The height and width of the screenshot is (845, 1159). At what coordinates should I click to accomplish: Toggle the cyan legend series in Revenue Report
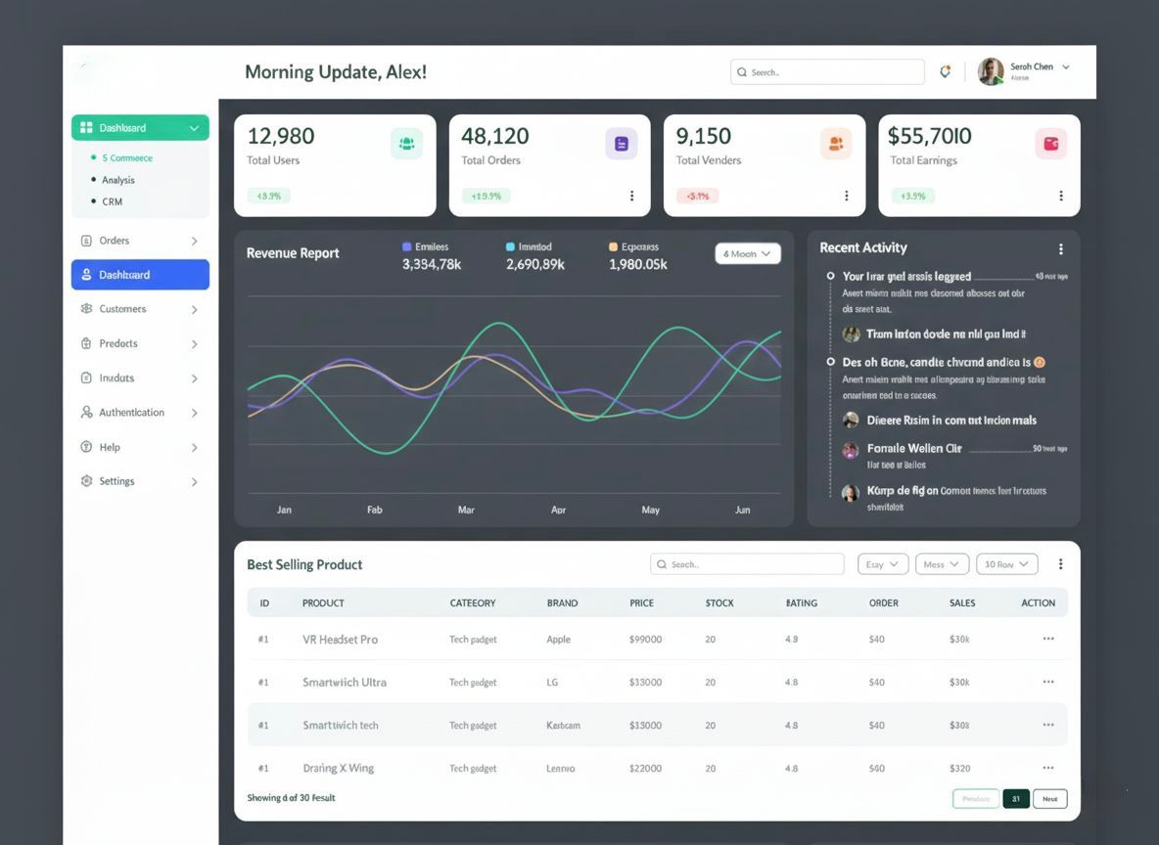point(529,247)
